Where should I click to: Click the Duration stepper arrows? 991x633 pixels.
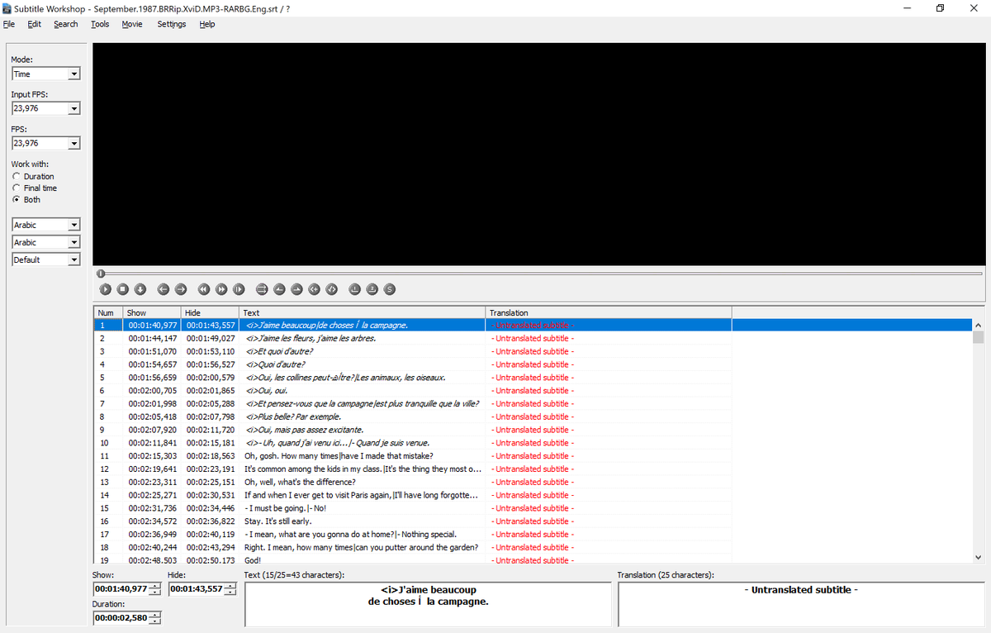pos(154,618)
